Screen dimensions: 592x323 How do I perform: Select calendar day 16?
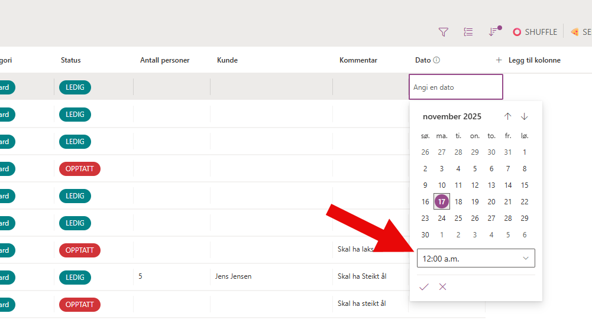pos(425,201)
